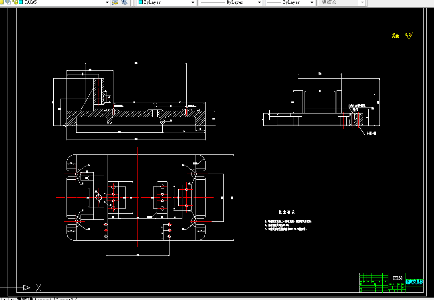Expand the CAXA5 layer list dropdown
434x300 pixels.
point(107,2)
